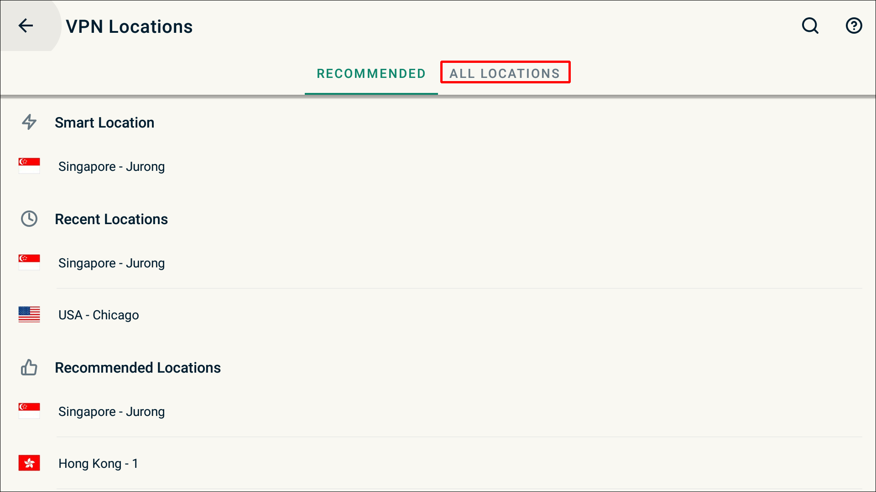Open the search magnifier icon
This screenshot has height=492, width=876.
(x=810, y=26)
